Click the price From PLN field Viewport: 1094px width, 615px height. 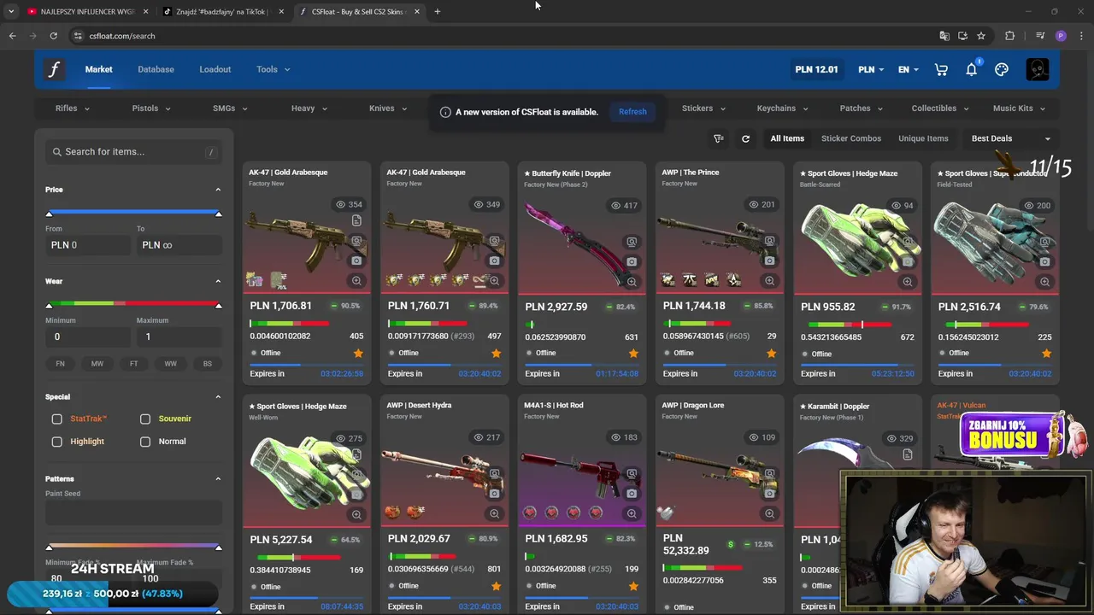point(88,245)
